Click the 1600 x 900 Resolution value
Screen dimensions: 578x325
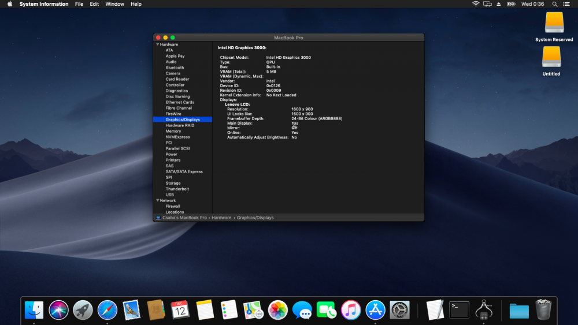click(x=302, y=109)
